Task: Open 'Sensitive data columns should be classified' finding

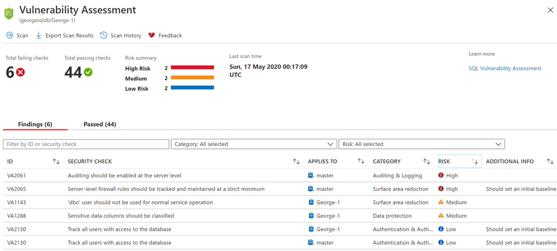Action: tap(121, 216)
